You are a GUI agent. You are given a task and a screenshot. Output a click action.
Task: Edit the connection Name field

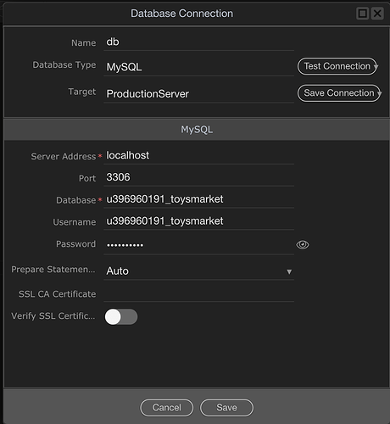(199, 42)
